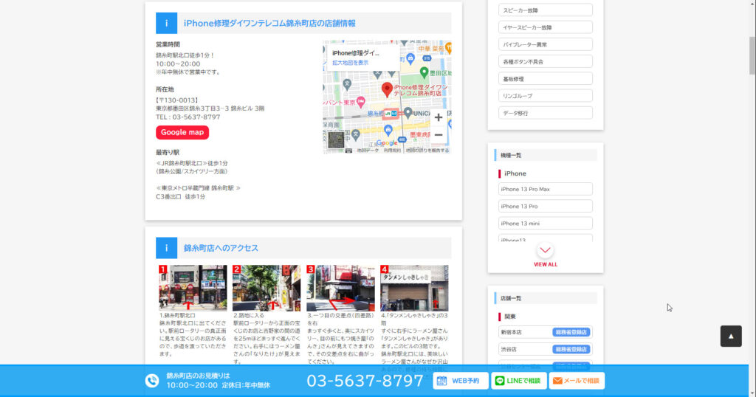Click 地図の誤りを報告する link
Image resolution: width=756 pixels, height=397 pixels.
427,151
